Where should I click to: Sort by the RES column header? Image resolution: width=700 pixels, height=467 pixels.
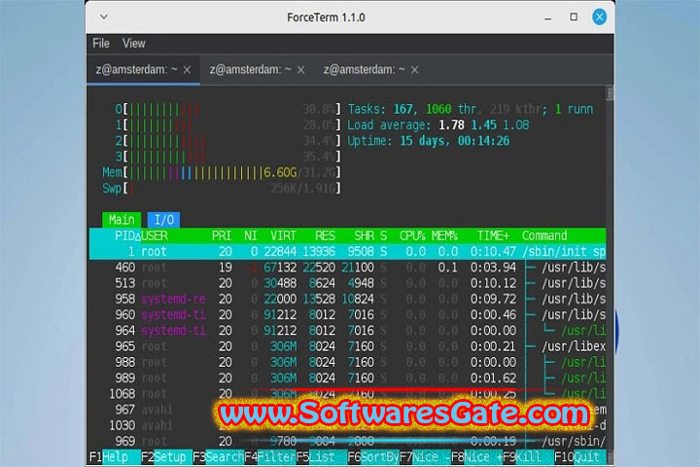(325, 235)
